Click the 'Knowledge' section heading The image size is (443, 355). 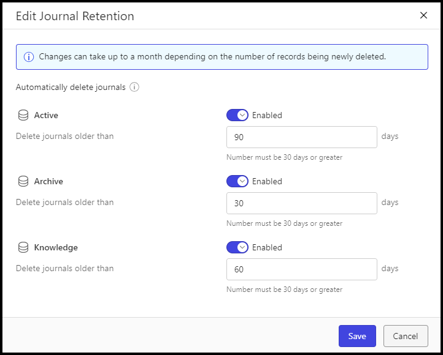tap(56, 248)
